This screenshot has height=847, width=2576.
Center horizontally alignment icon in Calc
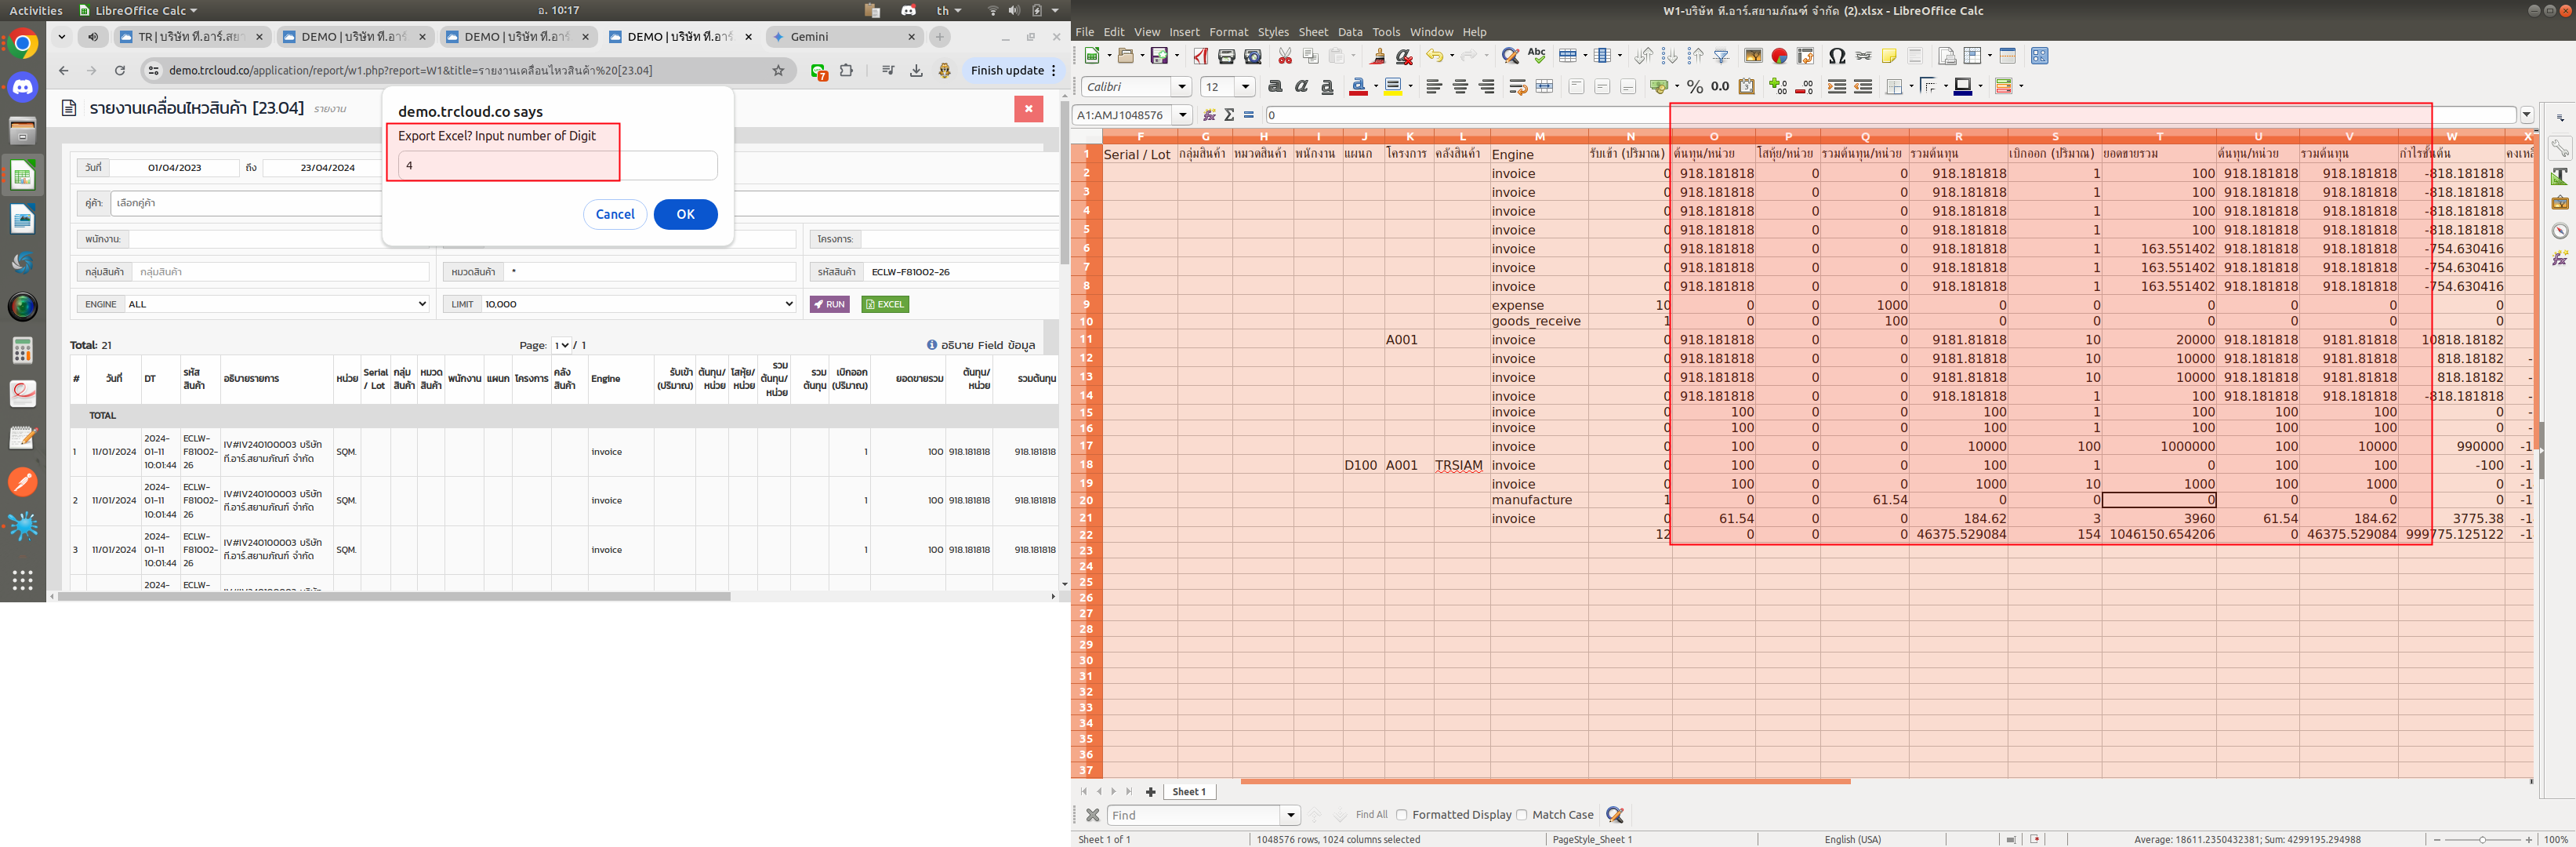coord(1460,87)
